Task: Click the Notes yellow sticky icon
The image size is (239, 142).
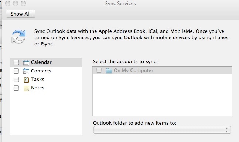Action: tap(26, 88)
